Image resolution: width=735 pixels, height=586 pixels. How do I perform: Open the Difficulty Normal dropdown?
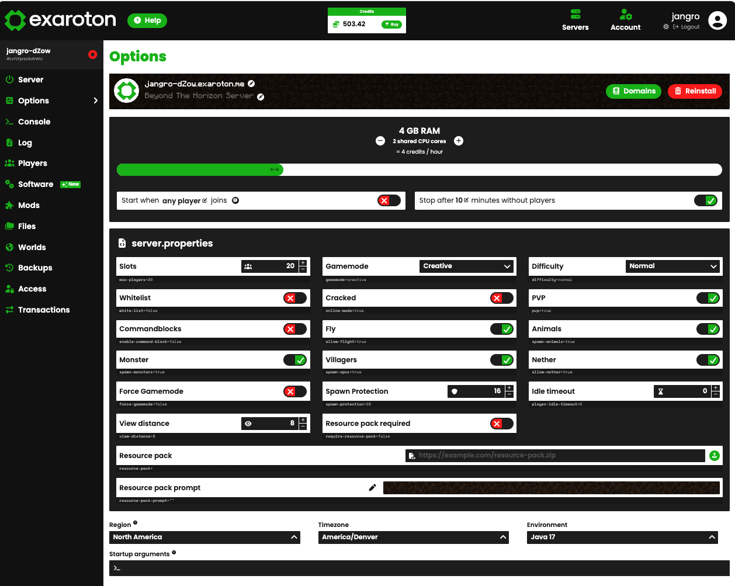point(673,266)
